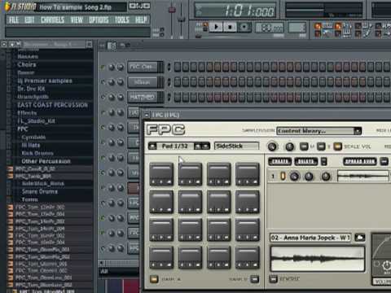The width and height of the screenshot is (391, 293).
Task: Switch to pad bank A button
Action: point(154,279)
